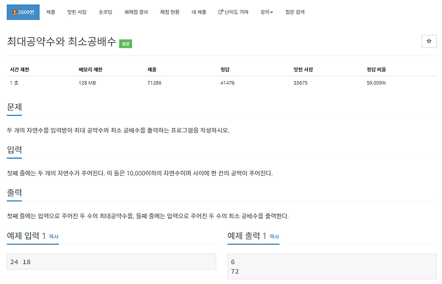Open the 숏코딩 tab
442x284 pixels.
105,12
